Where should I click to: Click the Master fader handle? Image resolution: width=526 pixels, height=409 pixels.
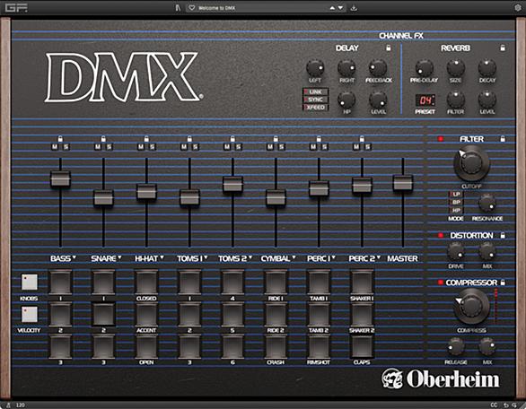point(402,183)
